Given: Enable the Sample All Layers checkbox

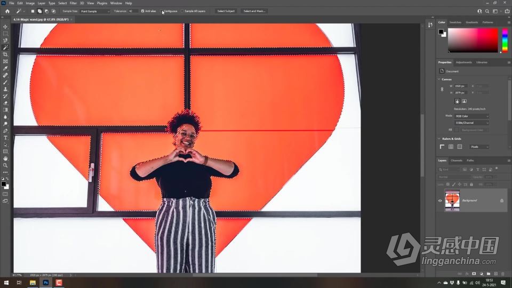Looking at the screenshot, I should pyautogui.click(x=182, y=11).
